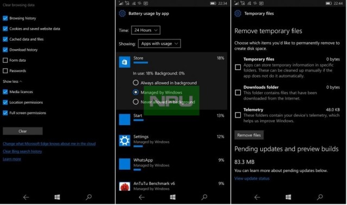Select Always allowed in background
The width and height of the screenshot is (347, 205).
click(x=136, y=83)
